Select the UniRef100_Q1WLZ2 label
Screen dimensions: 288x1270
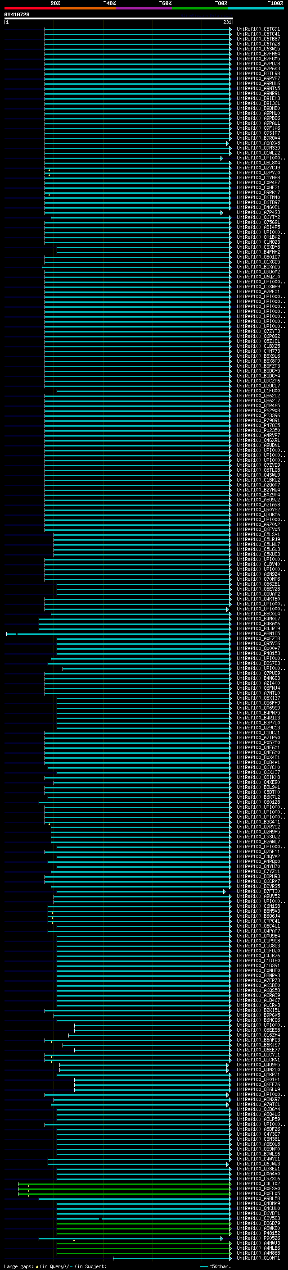(x=258, y=153)
